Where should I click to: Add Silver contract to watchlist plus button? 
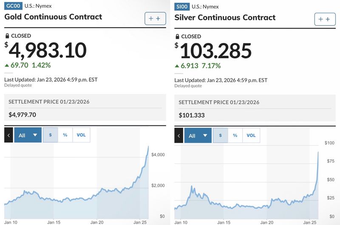click(325, 19)
